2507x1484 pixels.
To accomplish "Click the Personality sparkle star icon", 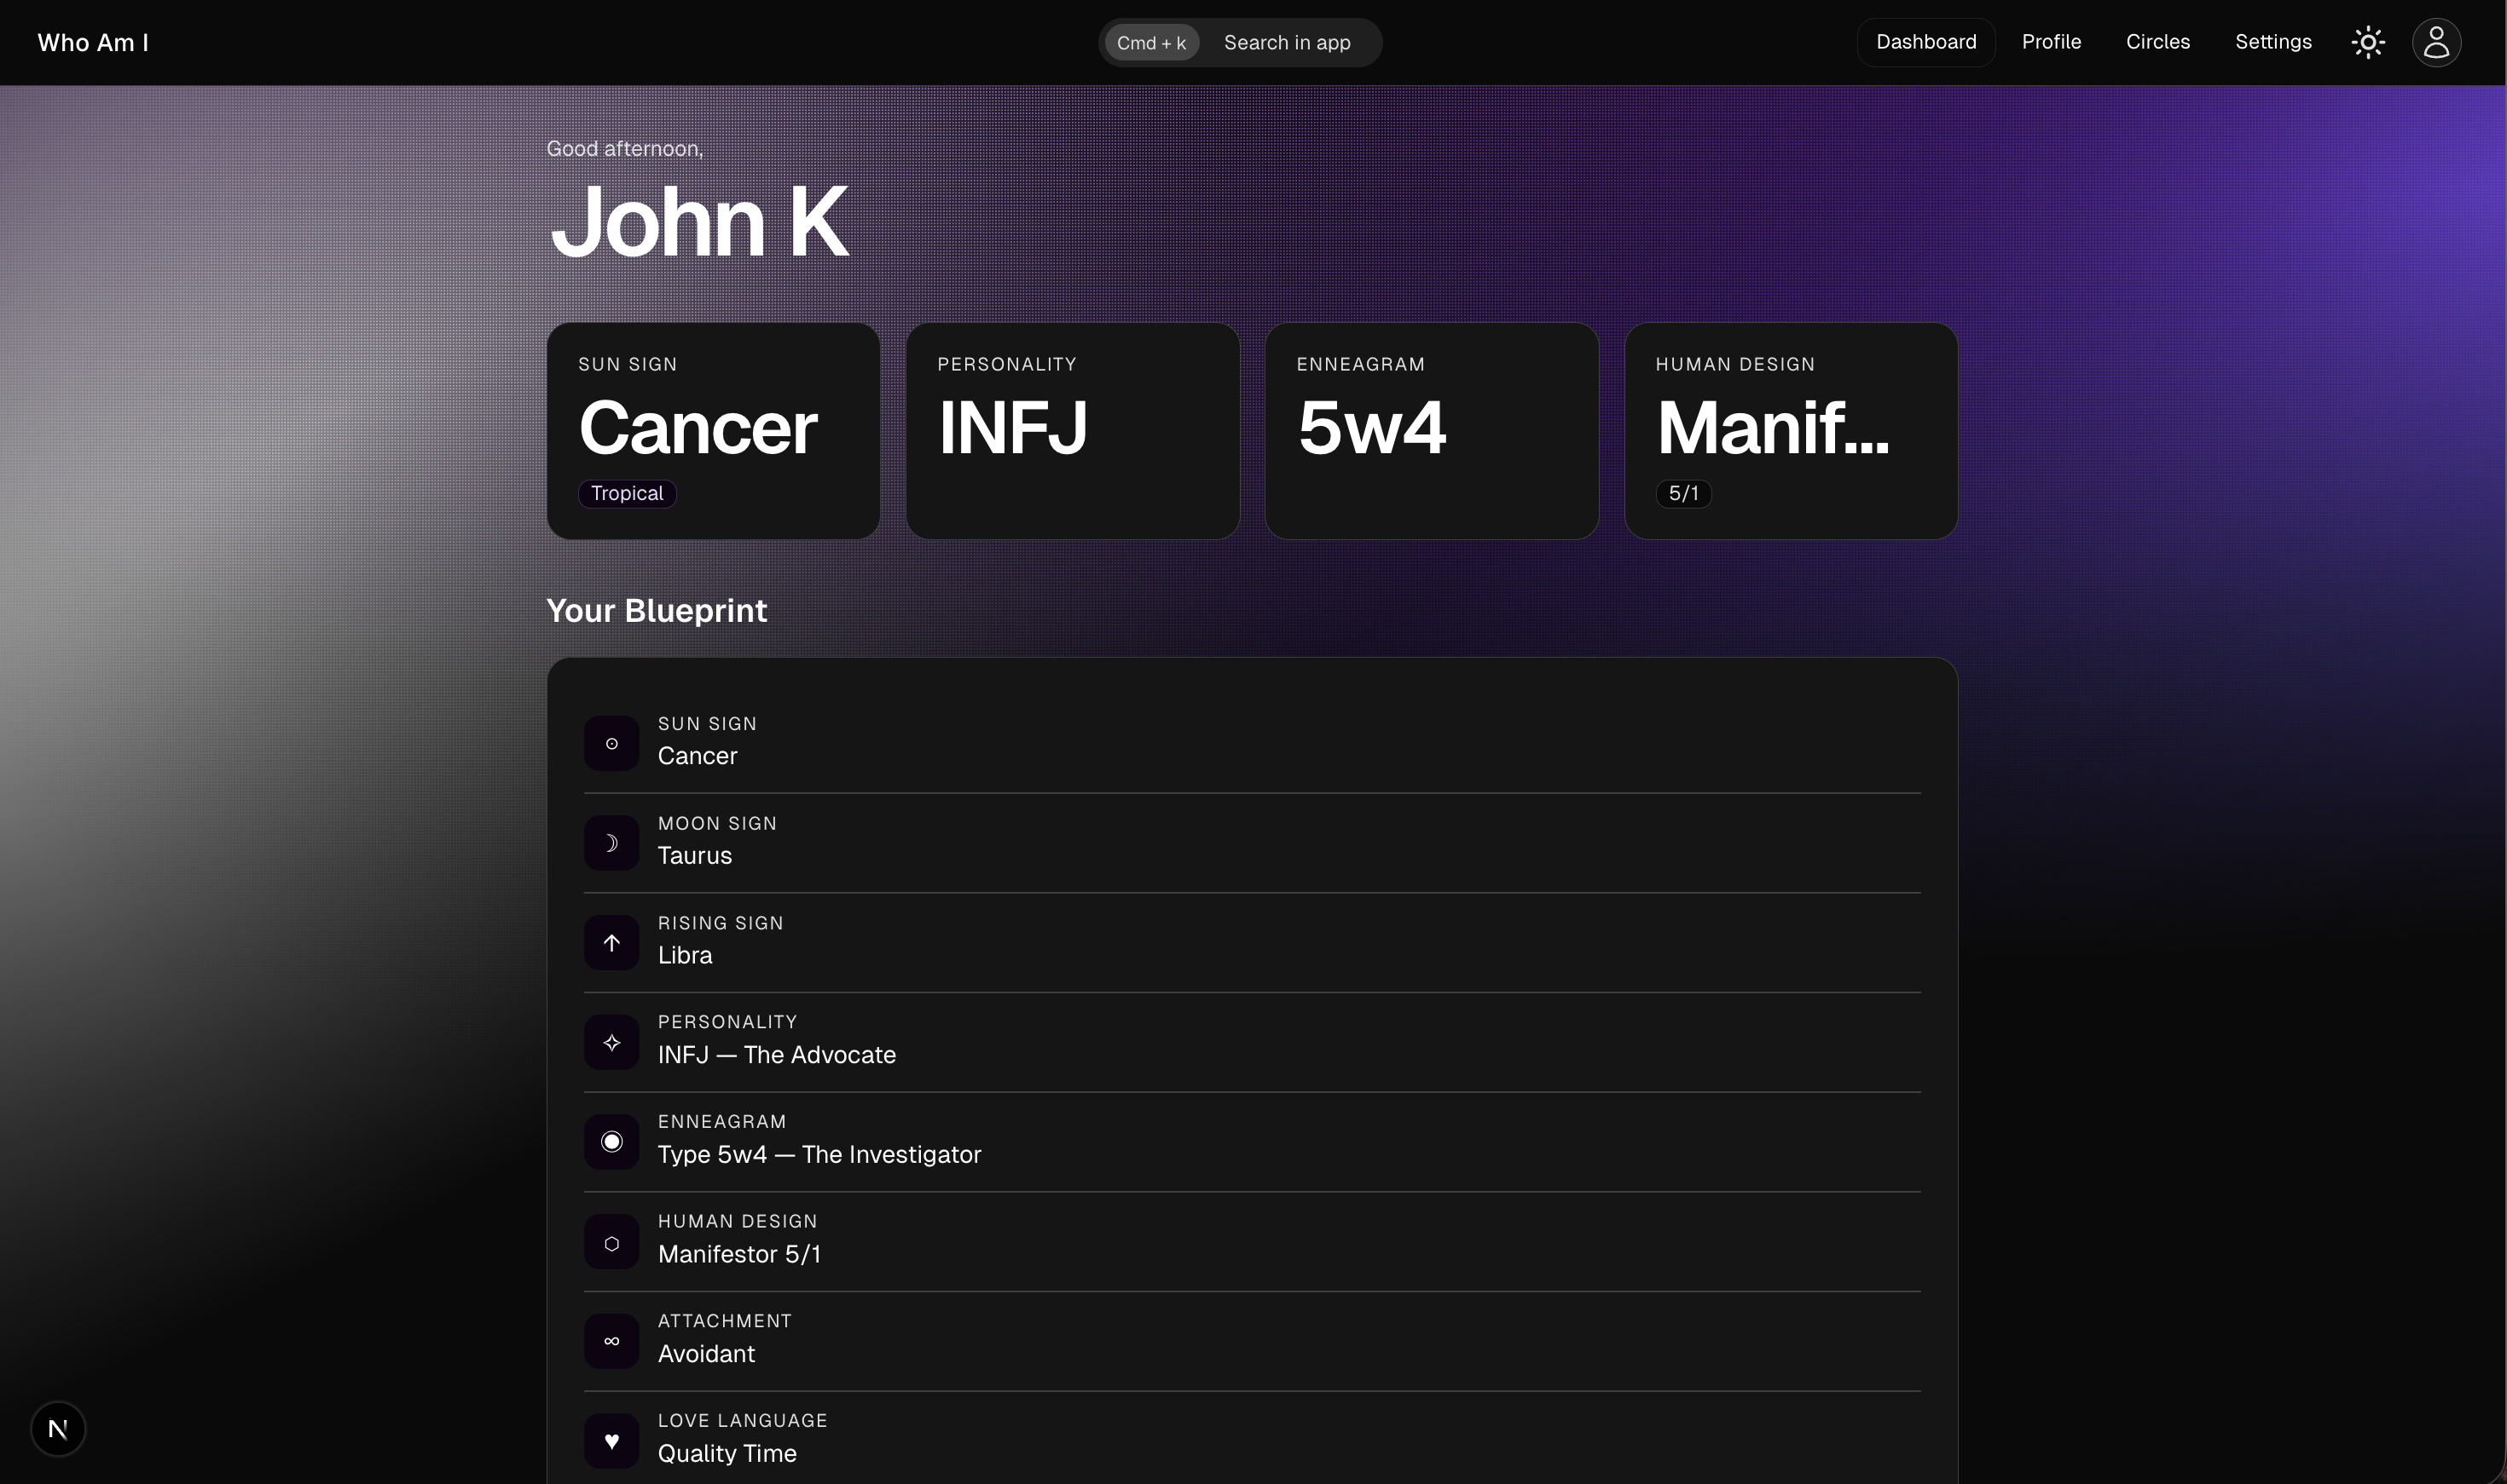I will pyautogui.click(x=611, y=1042).
